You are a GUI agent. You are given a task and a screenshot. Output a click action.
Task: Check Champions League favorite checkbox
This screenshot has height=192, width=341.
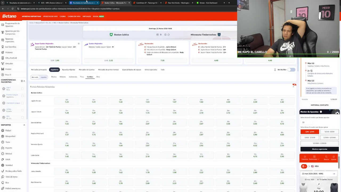tap(22, 103)
